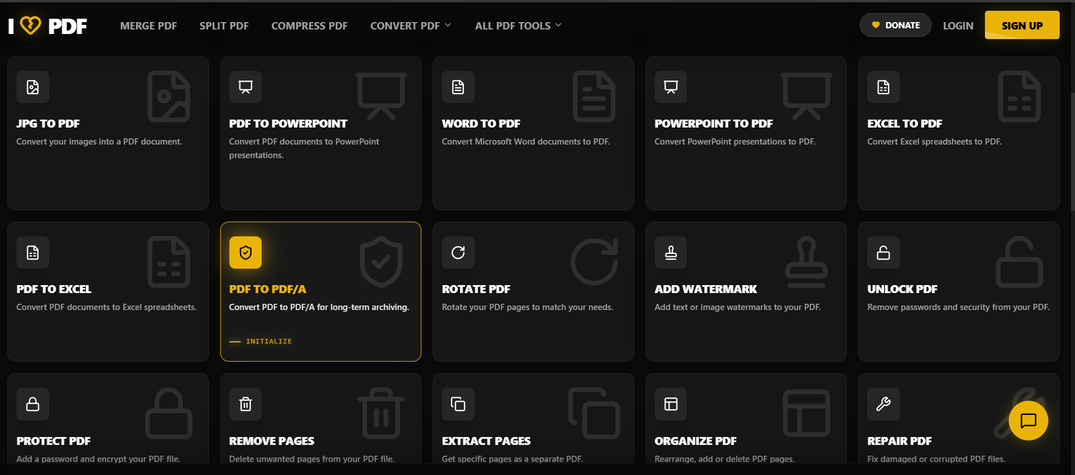
Task: Click the Remove Pages trash icon
Action: click(245, 404)
